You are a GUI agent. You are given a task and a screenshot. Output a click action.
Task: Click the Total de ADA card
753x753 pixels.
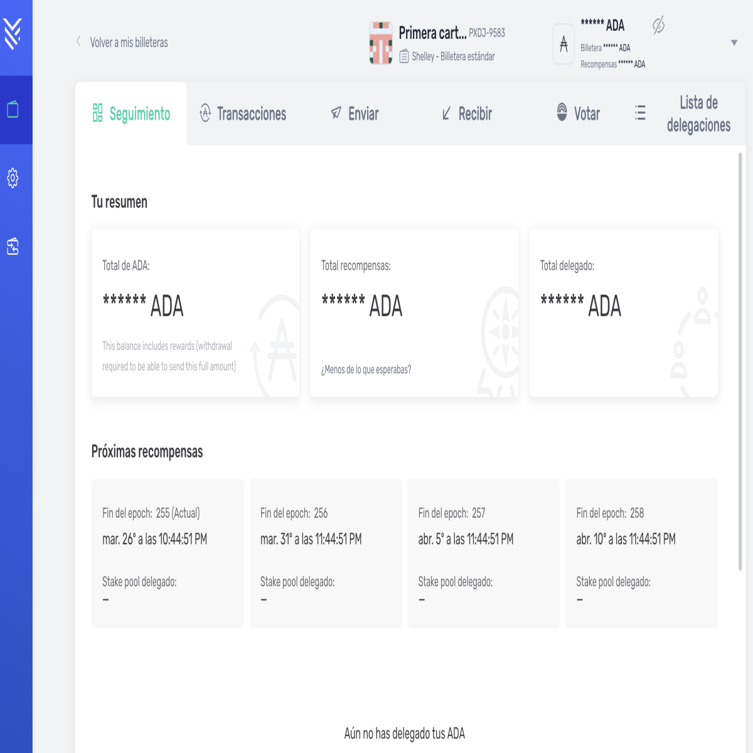[195, 313]
